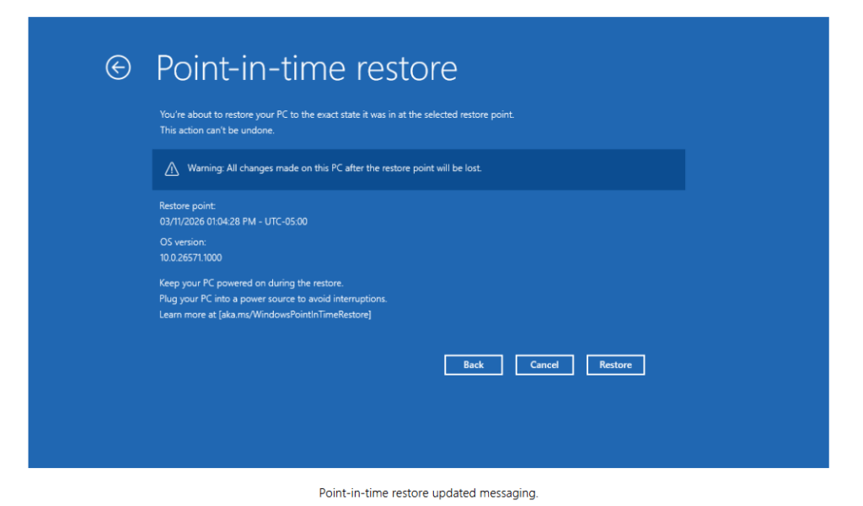Select the 'OS version:' label
Image resolution: width=863 pixels, height=506 pixels.
(183, 242)
